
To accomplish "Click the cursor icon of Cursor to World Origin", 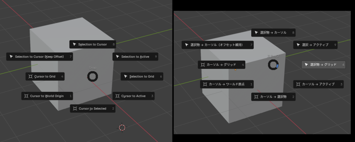I will pyautogui.click(x=26, y=96).
